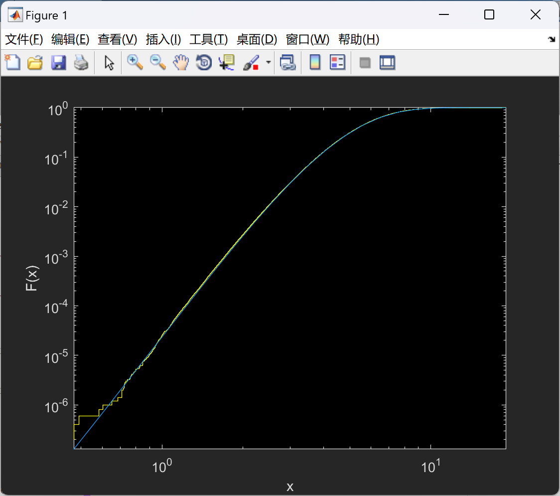Maximize the Figure 1 window
The width and height of the screenshot is (560, 496).
pyautogui.click(x=489, y=14)
